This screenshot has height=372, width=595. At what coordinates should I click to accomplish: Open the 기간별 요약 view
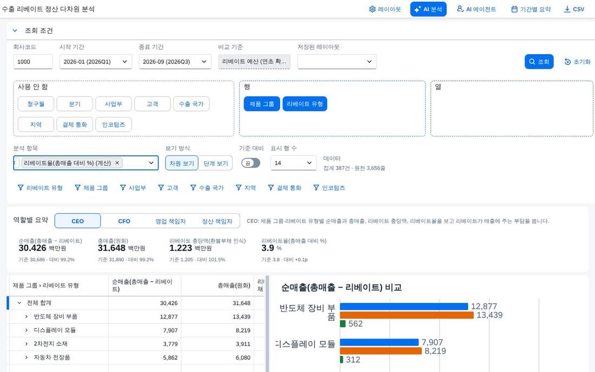(531, 9)
